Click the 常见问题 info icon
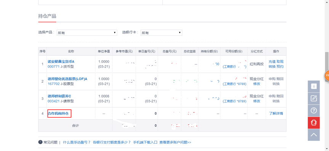329x151 pixels. tap(40, 142)
